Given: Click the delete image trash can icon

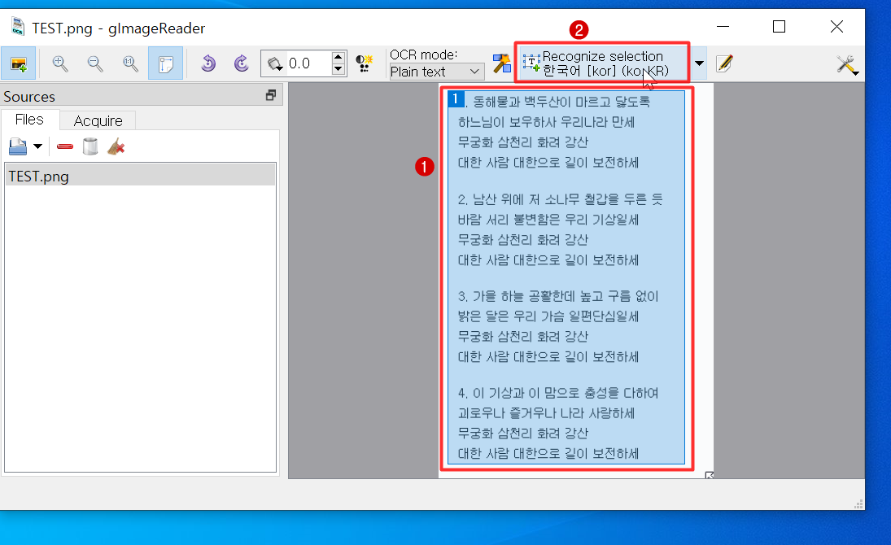Looking at the screenshot, I should pyautogui.click(x=90, y=146).
